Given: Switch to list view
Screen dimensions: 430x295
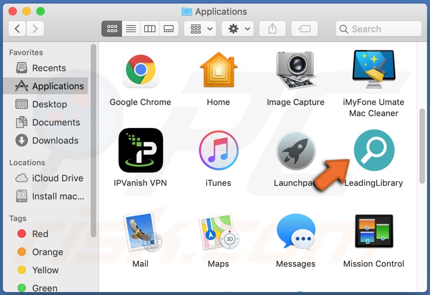Looking at the screenshot, I should pyautogui.click(x=131, y=28).
